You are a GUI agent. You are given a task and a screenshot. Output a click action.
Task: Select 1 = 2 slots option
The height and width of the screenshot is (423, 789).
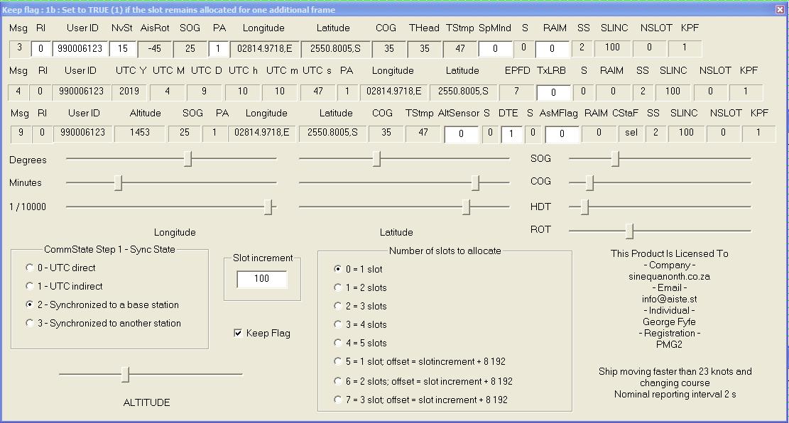point(338,288)
